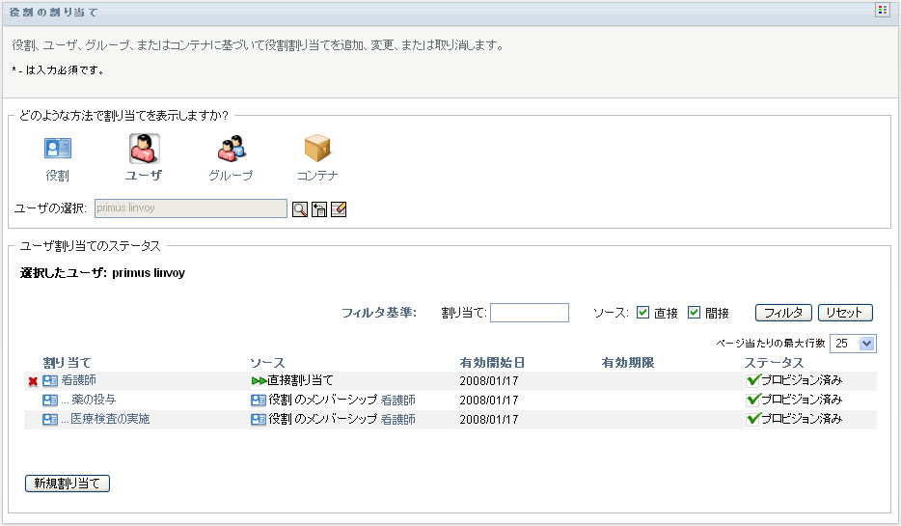Open 看護師 source link in 薬の投与 row
901x526 pixels.
(397, 401)
